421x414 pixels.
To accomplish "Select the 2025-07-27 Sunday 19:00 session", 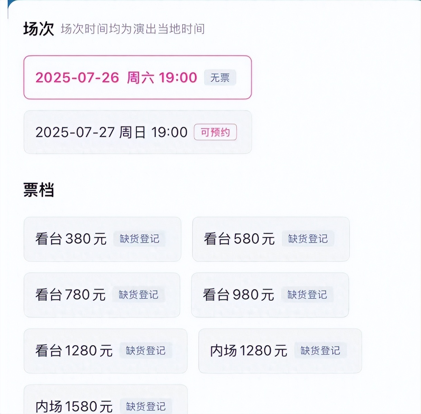I will point(138,132).
